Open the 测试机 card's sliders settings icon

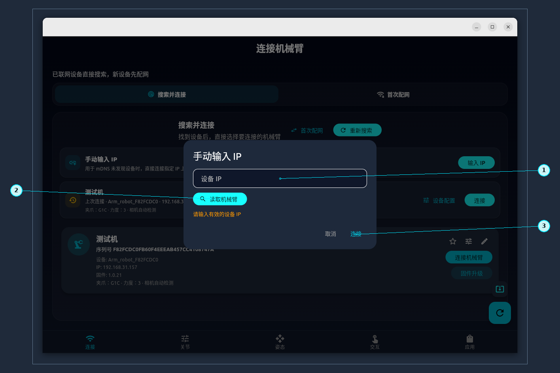469,241
